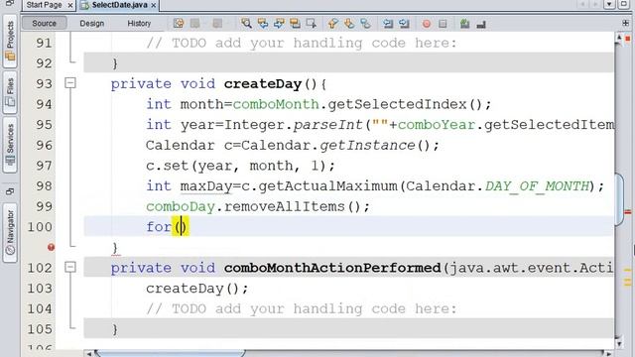Image resolution: width=635 pixels, height=357 pixels.
Task: Jump to the Last Edit location icon
Action: pyautogui.click(x=179, y=24)
